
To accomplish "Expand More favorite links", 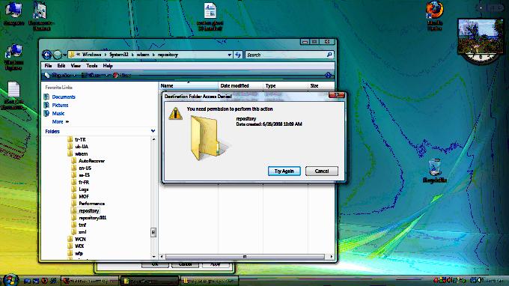I will pos(61,122).
